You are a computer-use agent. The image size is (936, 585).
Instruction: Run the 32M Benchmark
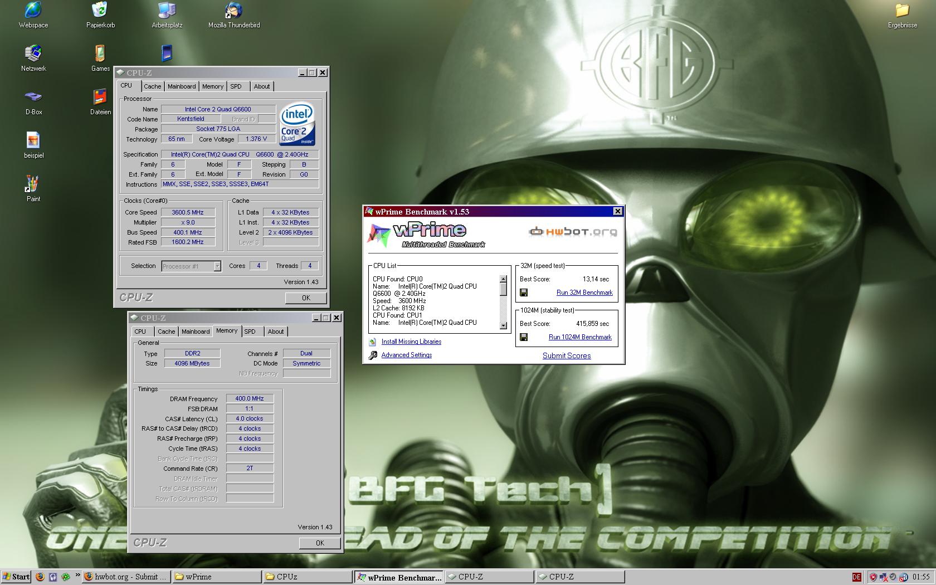click(x=584, y=292)
